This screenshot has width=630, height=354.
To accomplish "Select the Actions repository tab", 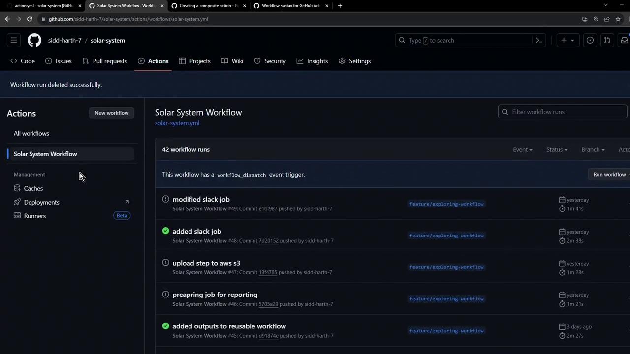I will tap(153, 61).
